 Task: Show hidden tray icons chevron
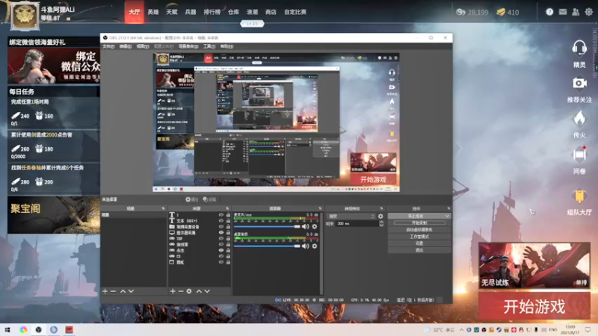tap(461, 330)
